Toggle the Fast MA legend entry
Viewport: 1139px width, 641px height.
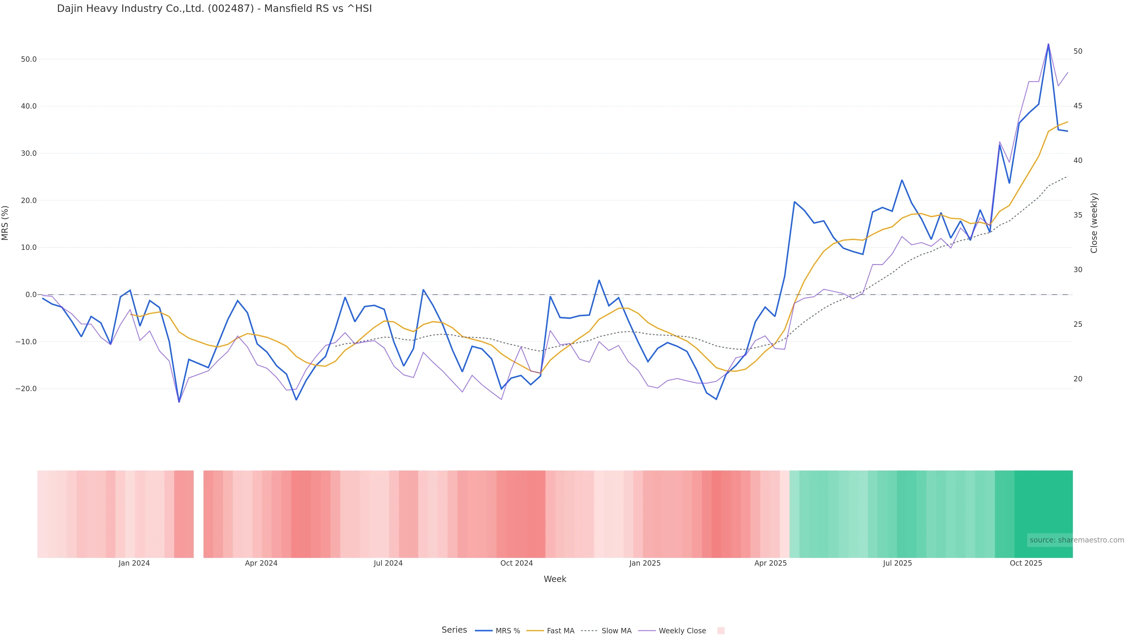[x=560, y=631]
